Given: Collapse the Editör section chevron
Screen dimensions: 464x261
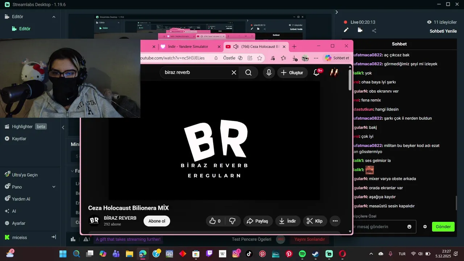Looking at the screenshot, I should click(54, 17).
